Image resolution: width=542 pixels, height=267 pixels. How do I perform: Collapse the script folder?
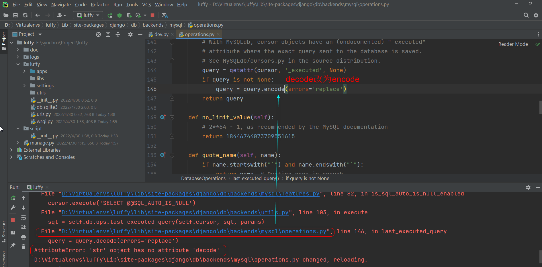click(18, 128)
